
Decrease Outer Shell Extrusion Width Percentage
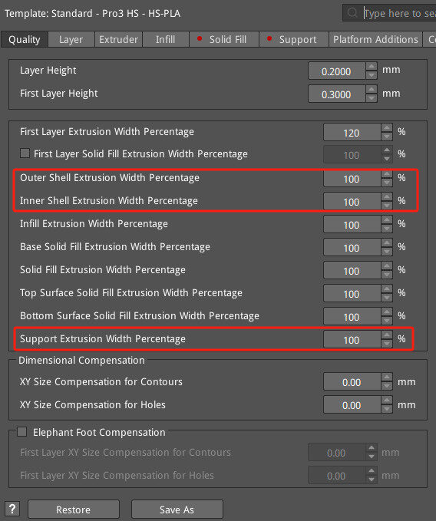[x=386, y=183]
